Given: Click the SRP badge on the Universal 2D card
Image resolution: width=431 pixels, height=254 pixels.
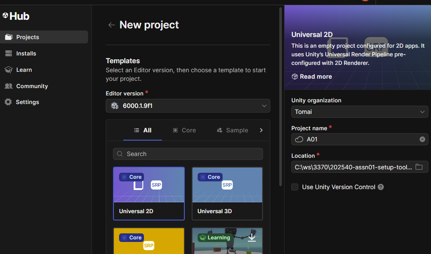Looking at the screenshot, I should pyautogui.click(x=156, y=185).
